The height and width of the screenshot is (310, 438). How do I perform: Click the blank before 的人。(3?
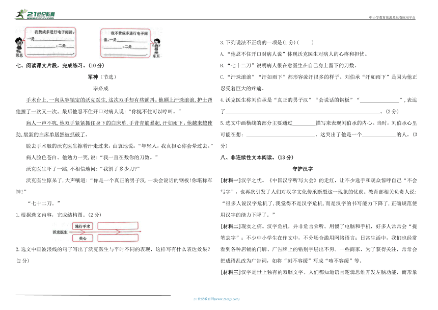pyautogui.click(x=379, y=135)
